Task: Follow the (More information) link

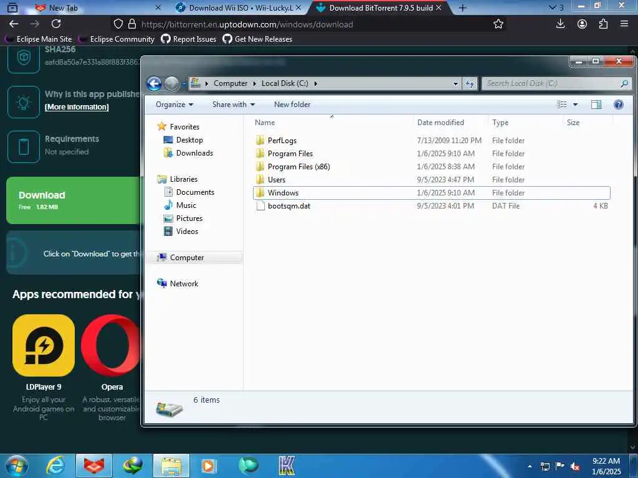Action: (77, 107)
